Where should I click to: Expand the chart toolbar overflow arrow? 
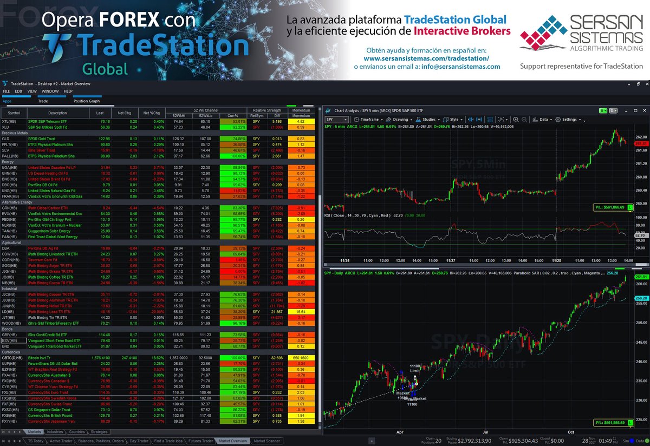[x=584, y=121]
